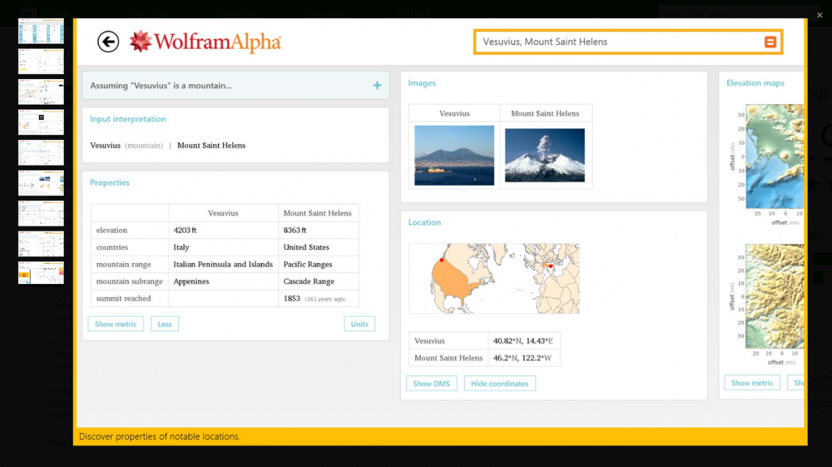This screenshot has width=832, height=467.
Task: Open 'Categories' in the dimmed page header
Action: pos(236,13)
